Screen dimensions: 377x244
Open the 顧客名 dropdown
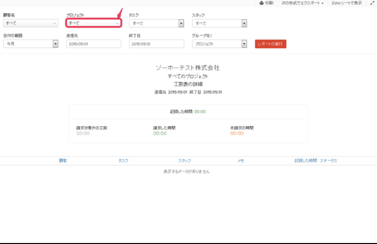(31, 23)
